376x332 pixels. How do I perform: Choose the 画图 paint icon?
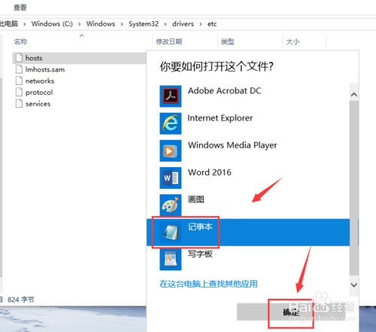(171, 205)
